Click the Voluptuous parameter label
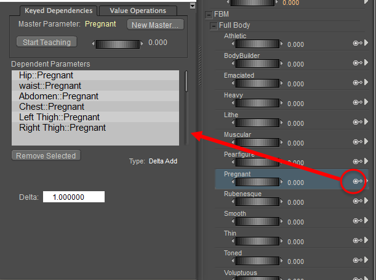Viewport: 376px width, 280px height. tap(241, 273)
